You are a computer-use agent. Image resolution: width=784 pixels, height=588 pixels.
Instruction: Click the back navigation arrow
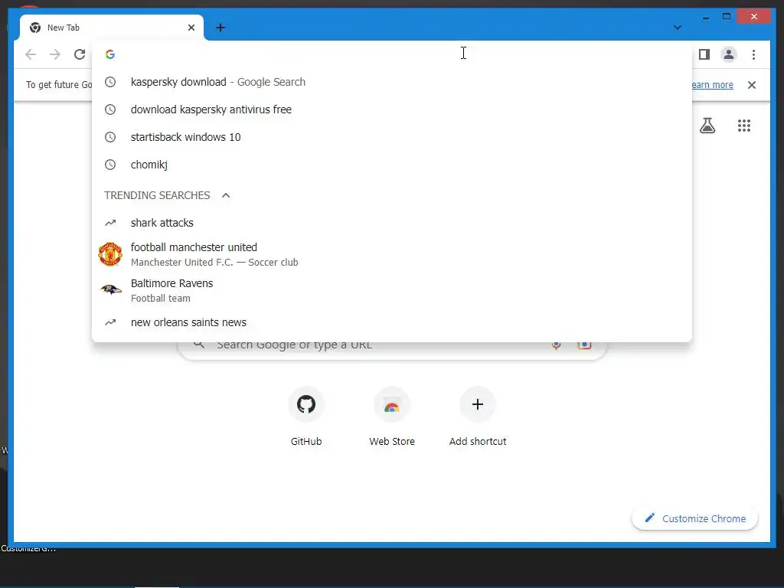tap(31, 54)
